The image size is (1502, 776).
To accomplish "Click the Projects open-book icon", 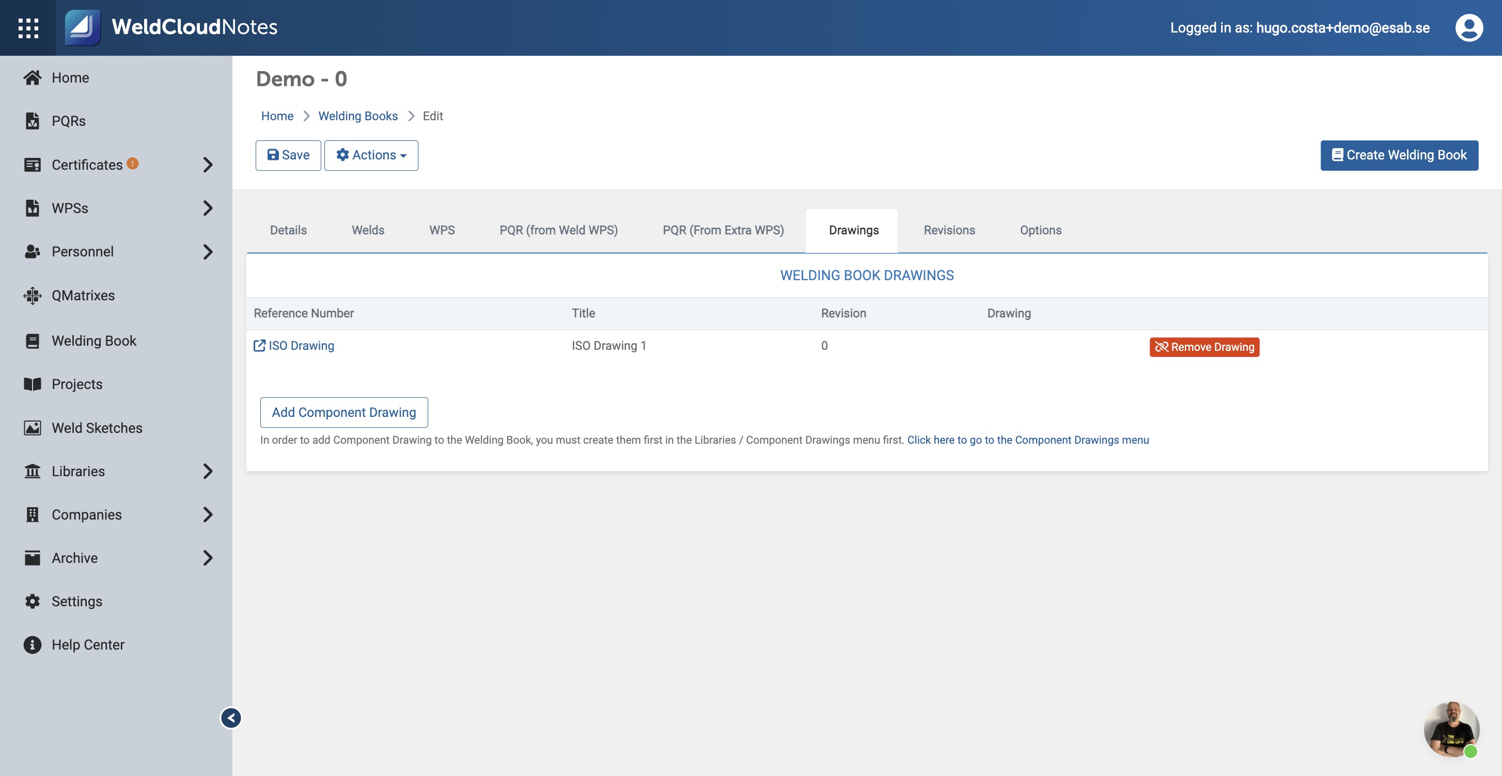I will click(33, 384).
